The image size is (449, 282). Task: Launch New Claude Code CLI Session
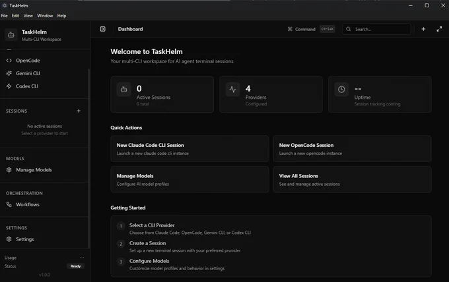point(190,149)
